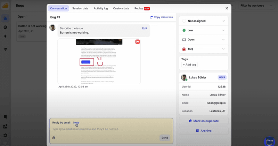The image size is (278, 146).
Task: Open the settings gear in the left sidebar
Action: (5, 136)
